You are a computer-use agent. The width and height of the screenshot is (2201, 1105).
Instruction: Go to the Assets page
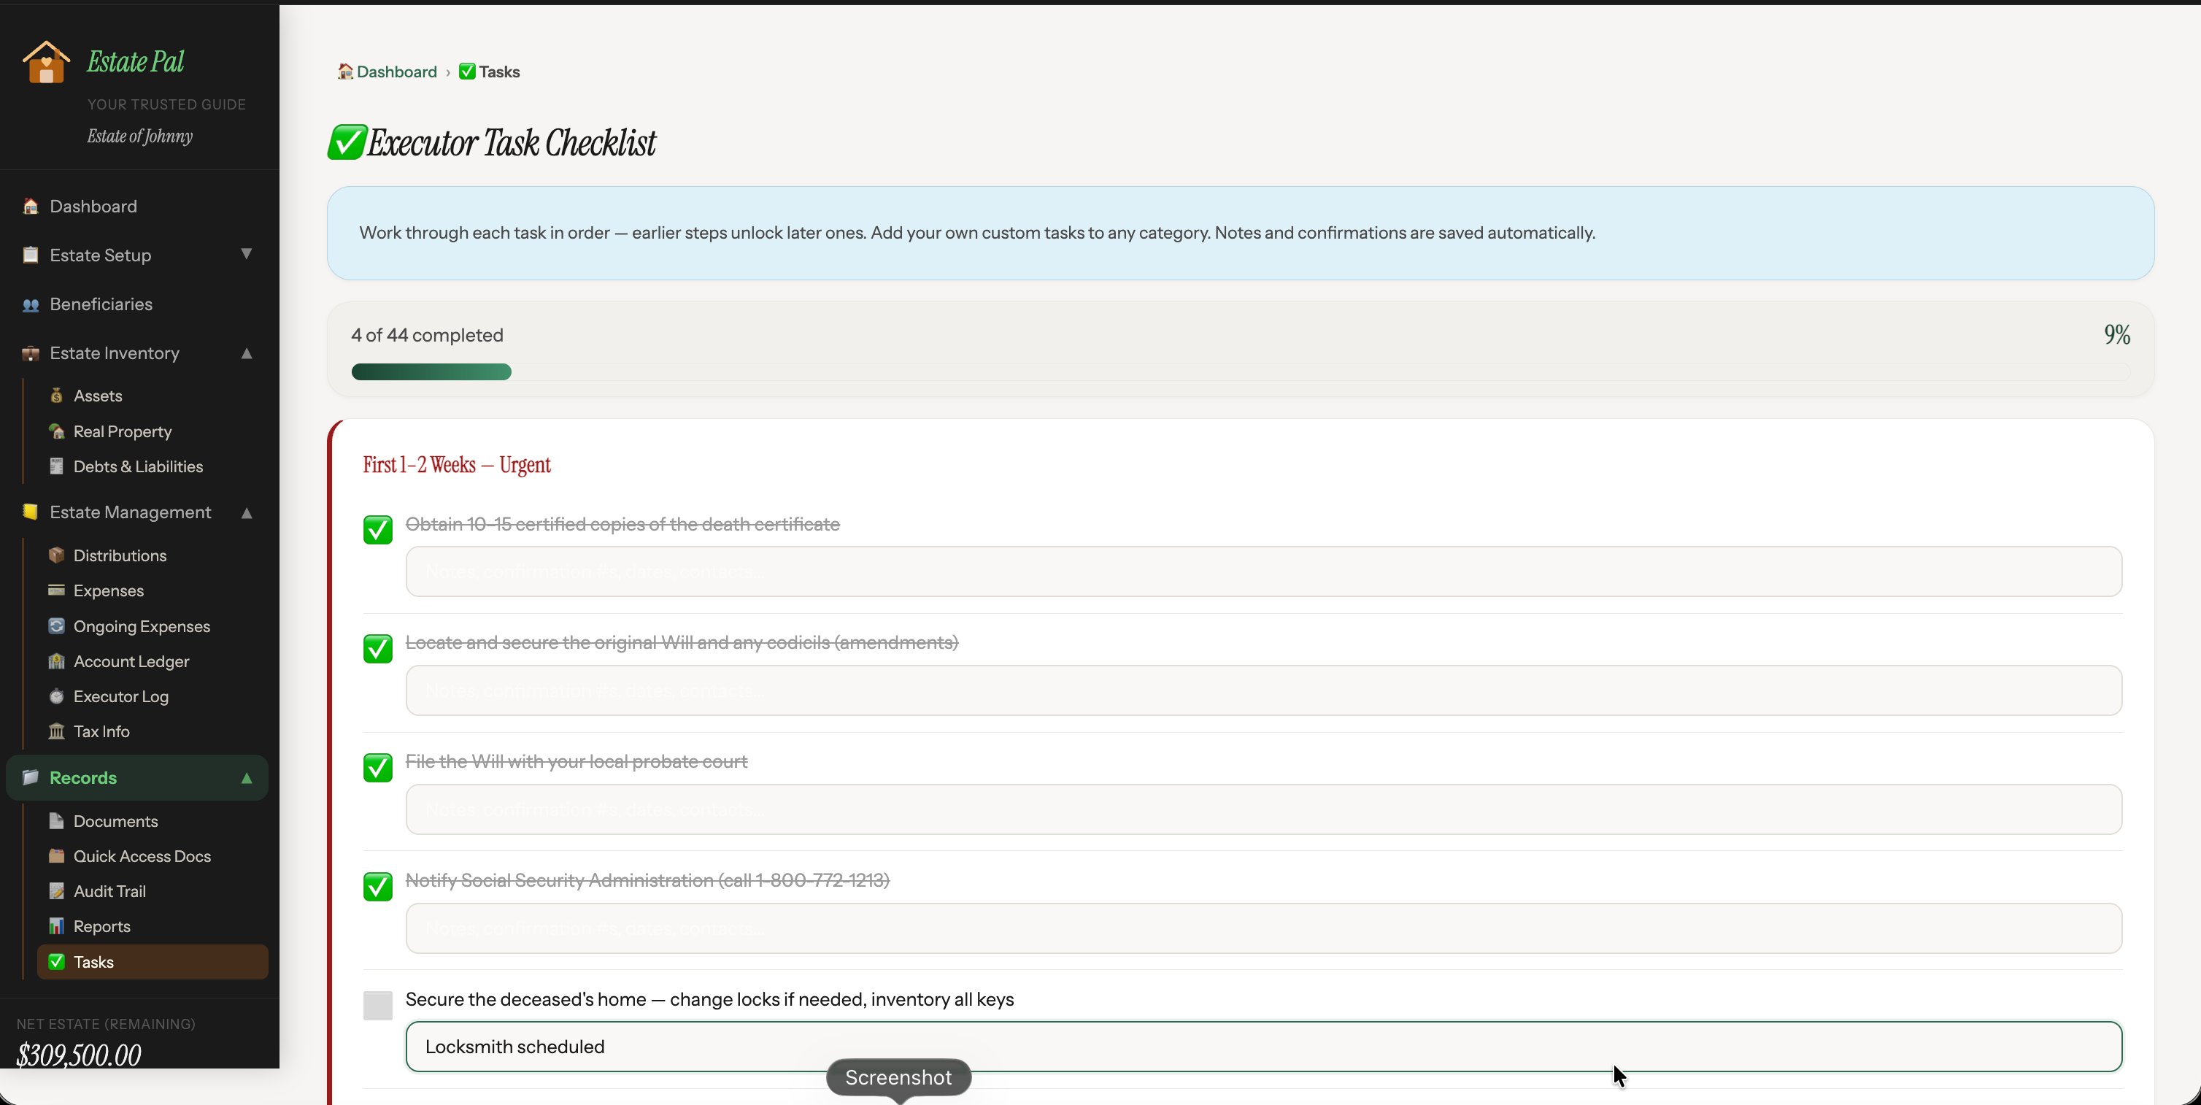[x=97, y=396]
